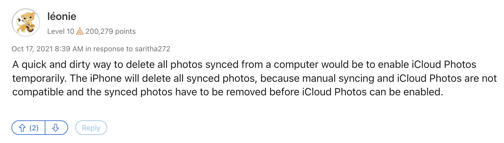Click the orange level points pyramid icon
Viewport: 504px width, 143px height.
pos(80,31)
